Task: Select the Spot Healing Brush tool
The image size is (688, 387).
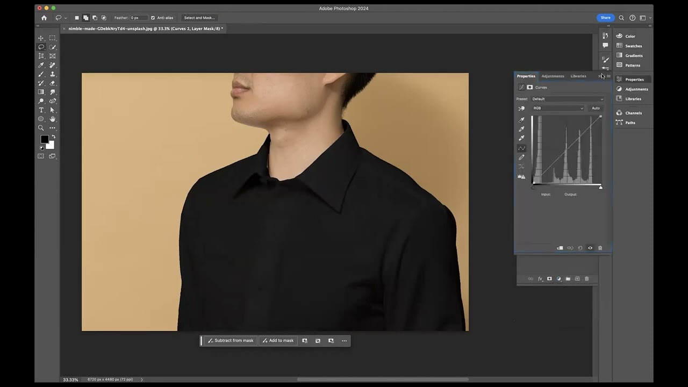Action: click(x=52, y=65)
